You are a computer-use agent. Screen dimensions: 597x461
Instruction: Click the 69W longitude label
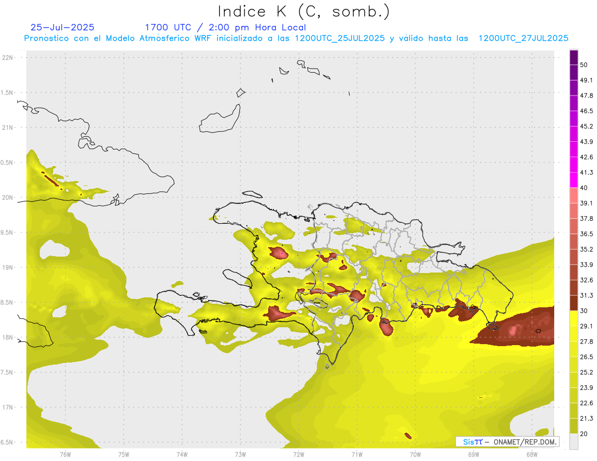pos(474,454)
